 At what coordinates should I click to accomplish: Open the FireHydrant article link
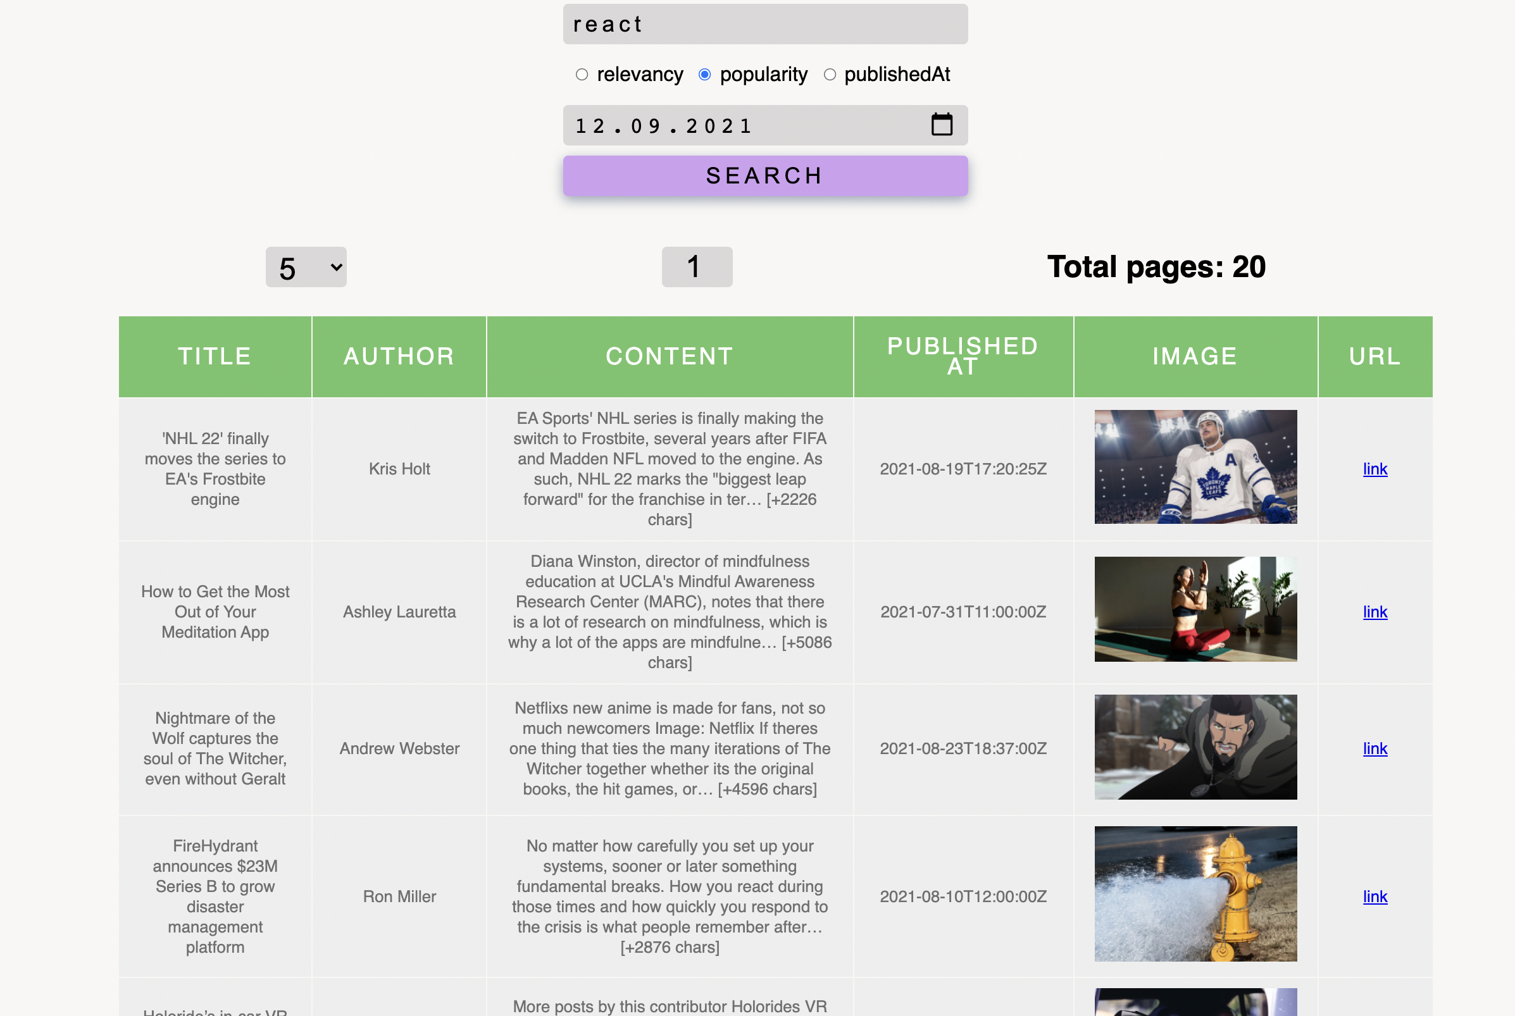click(1375, 896)
